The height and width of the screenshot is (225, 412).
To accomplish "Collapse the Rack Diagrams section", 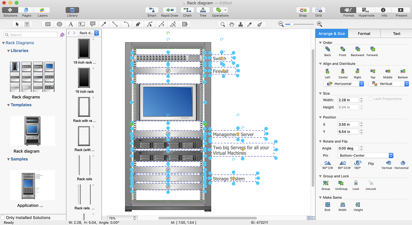I will tap(3, 42).
